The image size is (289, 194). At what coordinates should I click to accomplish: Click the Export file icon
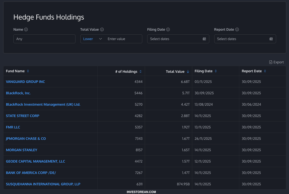pyautogui.click(x=271, y=62)
